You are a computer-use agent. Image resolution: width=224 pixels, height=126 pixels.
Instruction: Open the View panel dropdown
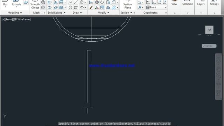click(x=174, y=13)
